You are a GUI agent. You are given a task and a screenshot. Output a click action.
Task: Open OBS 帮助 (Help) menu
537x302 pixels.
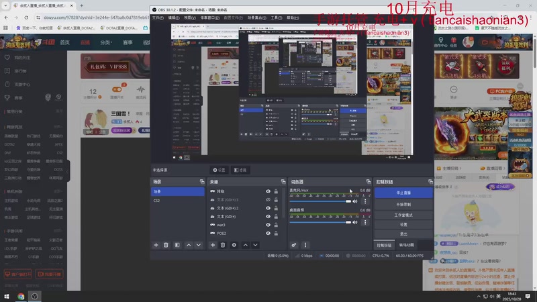[x=293, y=18]
